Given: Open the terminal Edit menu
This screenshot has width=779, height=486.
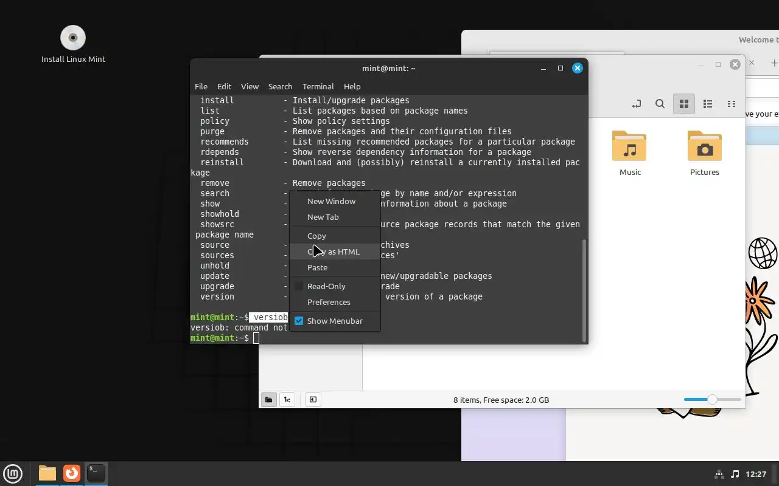Looking at the screenshot, I should click(224, 86).
